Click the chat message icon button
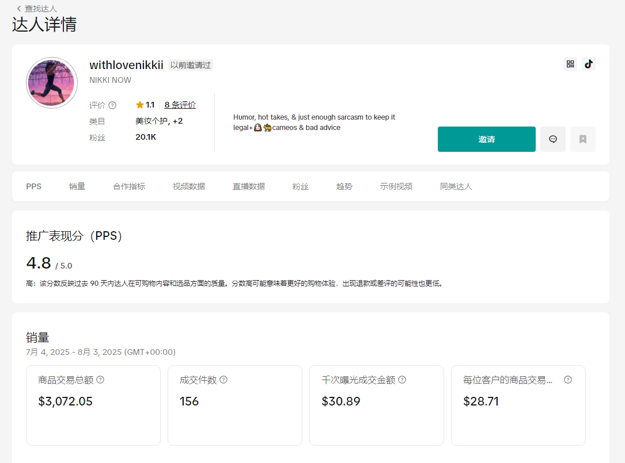The image size is (625, 463). click(553, 139)
